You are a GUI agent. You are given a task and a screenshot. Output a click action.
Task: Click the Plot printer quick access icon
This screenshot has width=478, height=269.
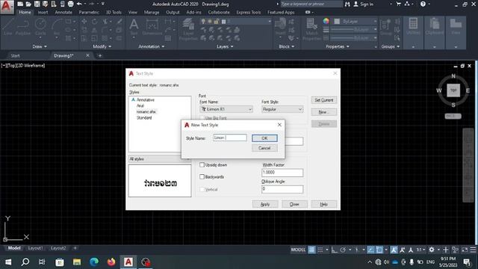[70, 4]
